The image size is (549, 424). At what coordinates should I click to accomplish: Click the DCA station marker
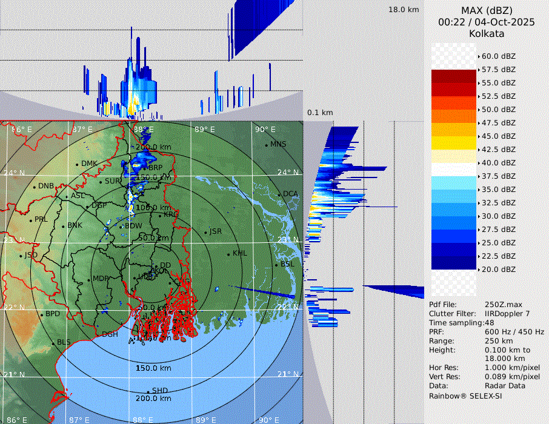280,194
